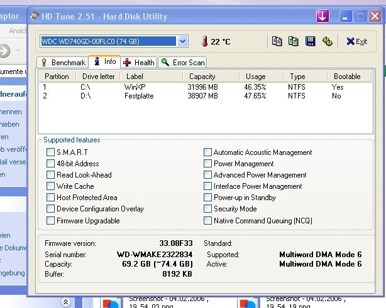The width and height of the screenshot is (386, 308).
Task: Open the 19_54_19 screenshot thumbnail in Explorer
Action: [x=248, y=303]
